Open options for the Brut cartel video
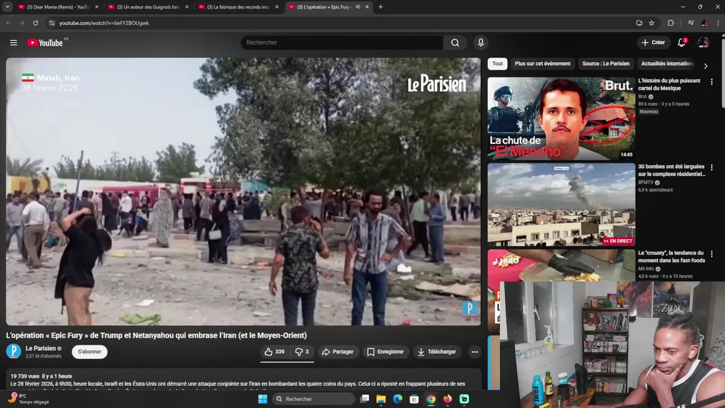Image resolution: width=725 pixels, height=408 pixels. pos(711,82)
